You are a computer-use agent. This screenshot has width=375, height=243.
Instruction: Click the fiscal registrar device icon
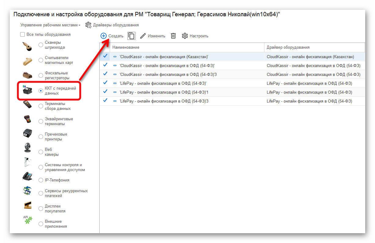(27, 75)
